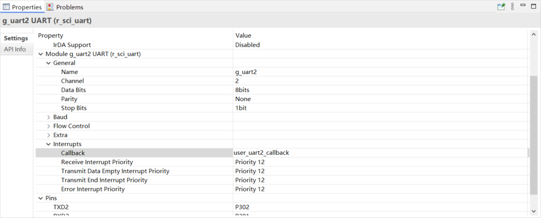The width and height of the screenshot is (541, 218).
Task: Open the API Info side tab
Action: point(15,49)
